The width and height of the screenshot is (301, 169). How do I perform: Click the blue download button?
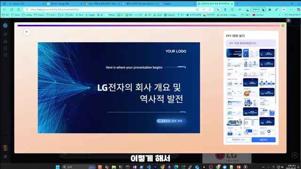click(263, 140)
